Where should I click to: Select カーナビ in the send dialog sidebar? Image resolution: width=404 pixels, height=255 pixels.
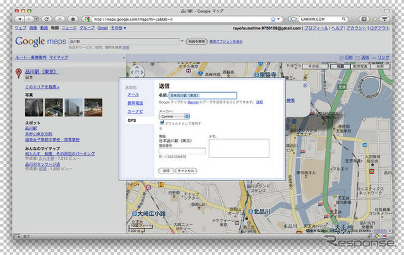(x=135, y=111)
